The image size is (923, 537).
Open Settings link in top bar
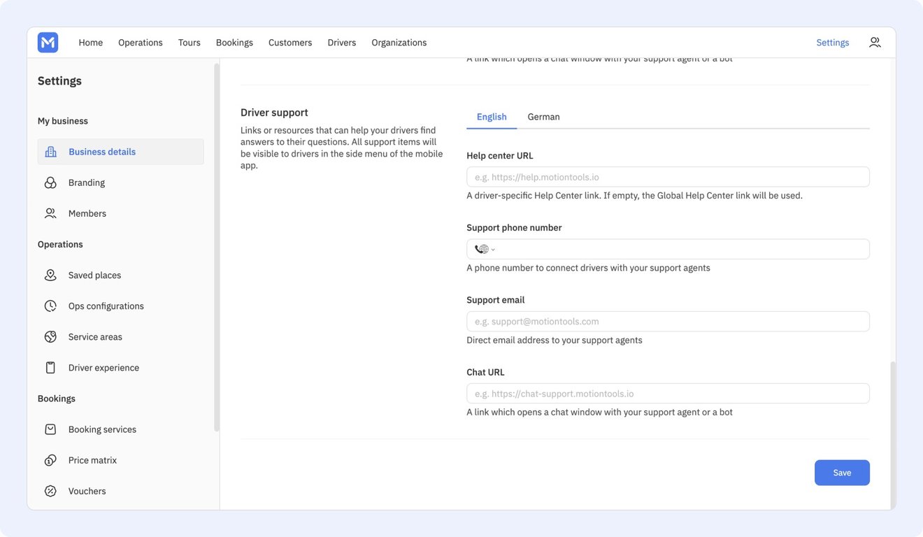click(833, 43)
